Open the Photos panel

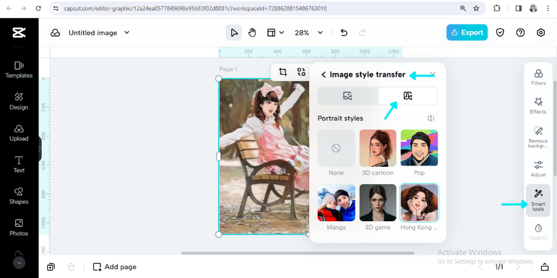point(19,227)
